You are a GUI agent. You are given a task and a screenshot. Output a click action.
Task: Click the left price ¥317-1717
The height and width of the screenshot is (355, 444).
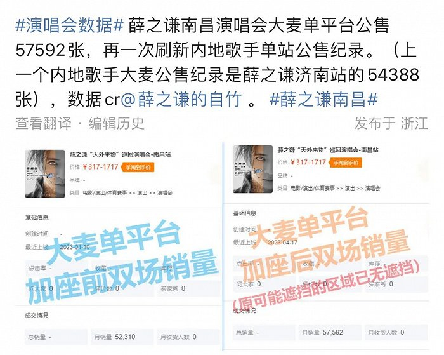100,167
